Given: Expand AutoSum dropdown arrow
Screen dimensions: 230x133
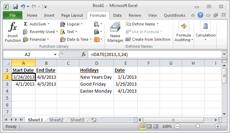Looking at the screenshot, I should 48,24.
